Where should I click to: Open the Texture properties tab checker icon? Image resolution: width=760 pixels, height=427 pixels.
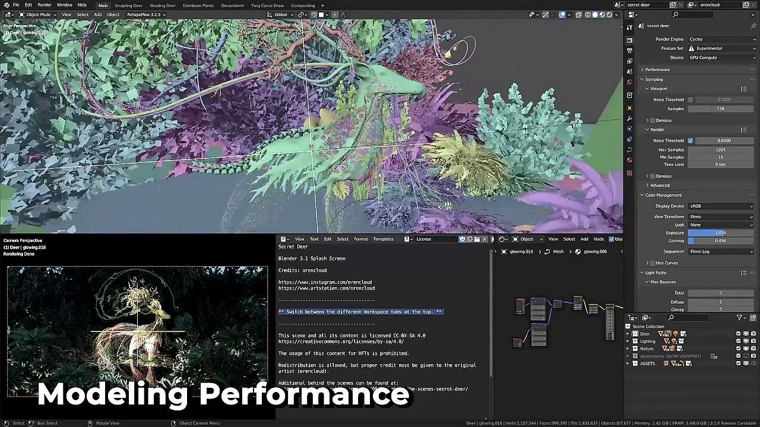629,173
